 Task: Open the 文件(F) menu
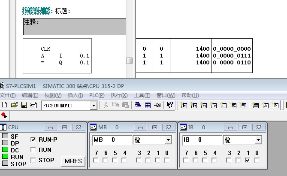[8, 95]
